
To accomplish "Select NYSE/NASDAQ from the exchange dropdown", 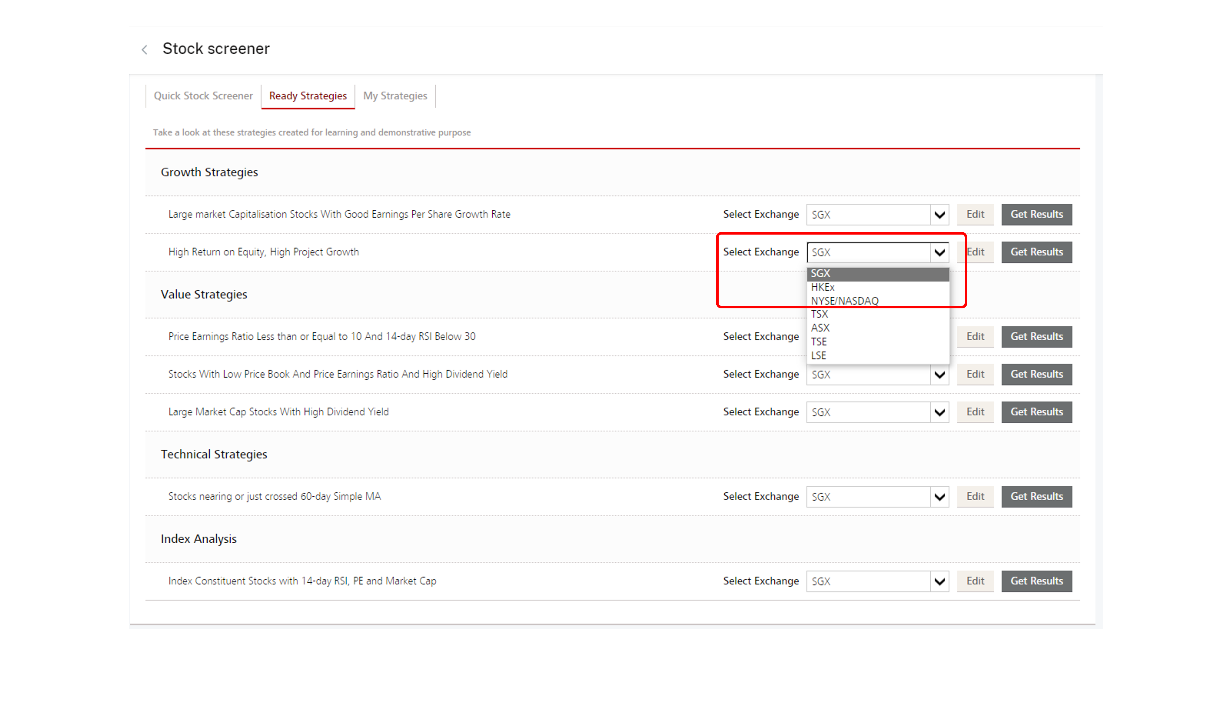I will click(845, 300).
